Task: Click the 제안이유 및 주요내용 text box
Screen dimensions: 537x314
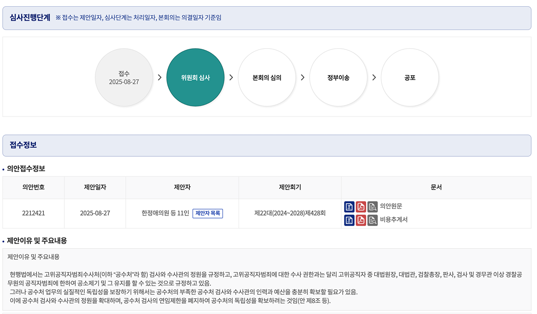Action: 267,279
